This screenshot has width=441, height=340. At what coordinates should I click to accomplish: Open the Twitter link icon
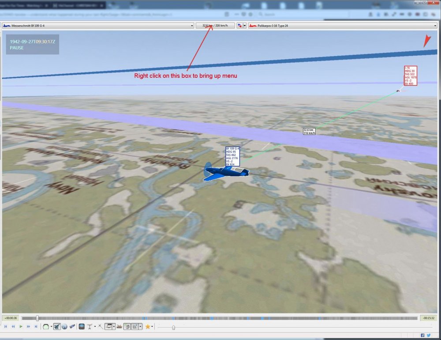429,336
